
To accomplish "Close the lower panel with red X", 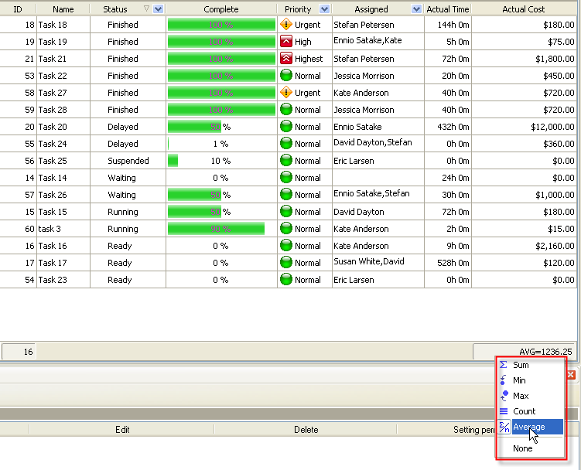I will [x=571, y=375].
